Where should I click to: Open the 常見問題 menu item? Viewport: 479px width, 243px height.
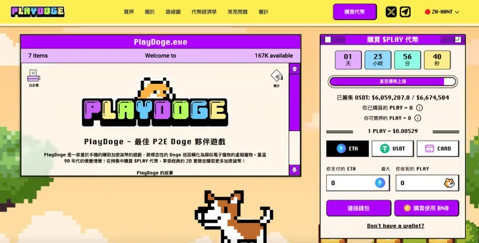(238, 12)
